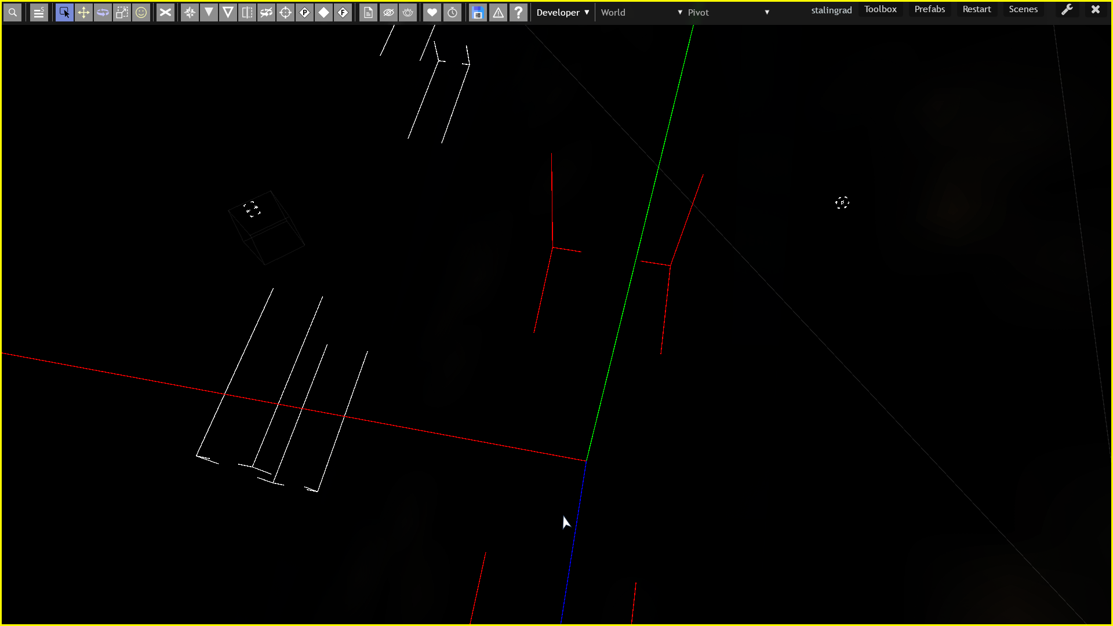
Task: Toggle the open eye show icon
Action: click(408, 12)
